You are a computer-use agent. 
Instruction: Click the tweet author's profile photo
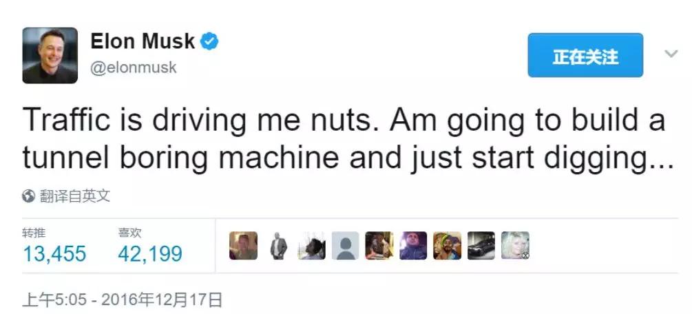[x=50, y=55]
